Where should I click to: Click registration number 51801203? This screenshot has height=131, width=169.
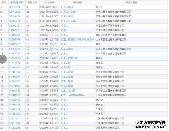(x=15, y=67)
